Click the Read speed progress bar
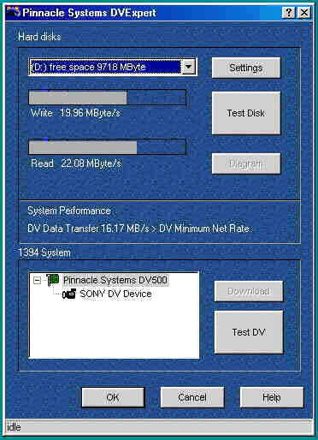Viewport: 318px width, 440px height. [107, 147]
